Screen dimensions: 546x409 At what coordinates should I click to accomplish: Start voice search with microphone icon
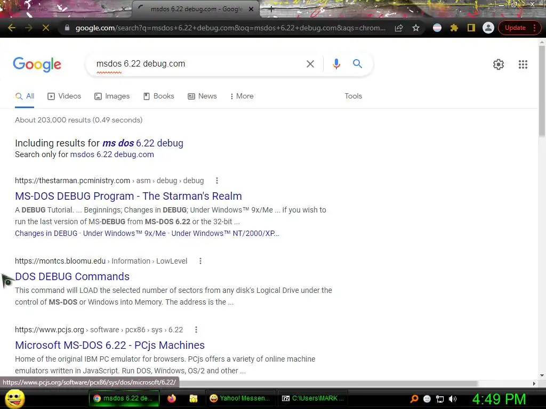pyautogui.click(x=336, y=64)
